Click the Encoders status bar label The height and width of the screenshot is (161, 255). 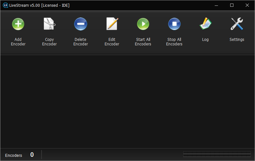14,156
